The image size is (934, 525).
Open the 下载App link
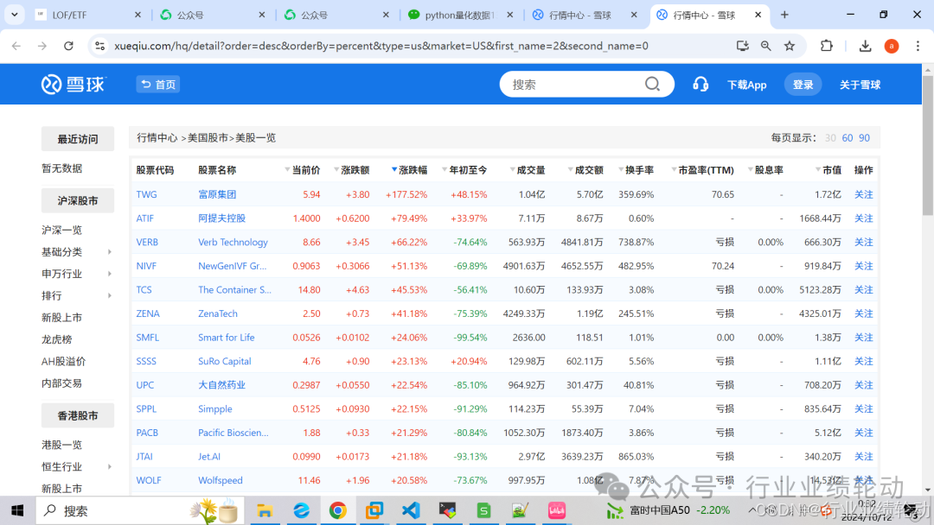pos(746,85)
